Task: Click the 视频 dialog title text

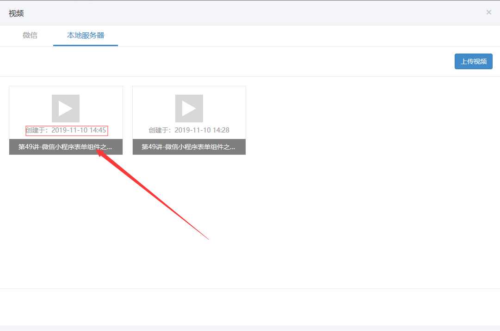Action: coord(16,13)
